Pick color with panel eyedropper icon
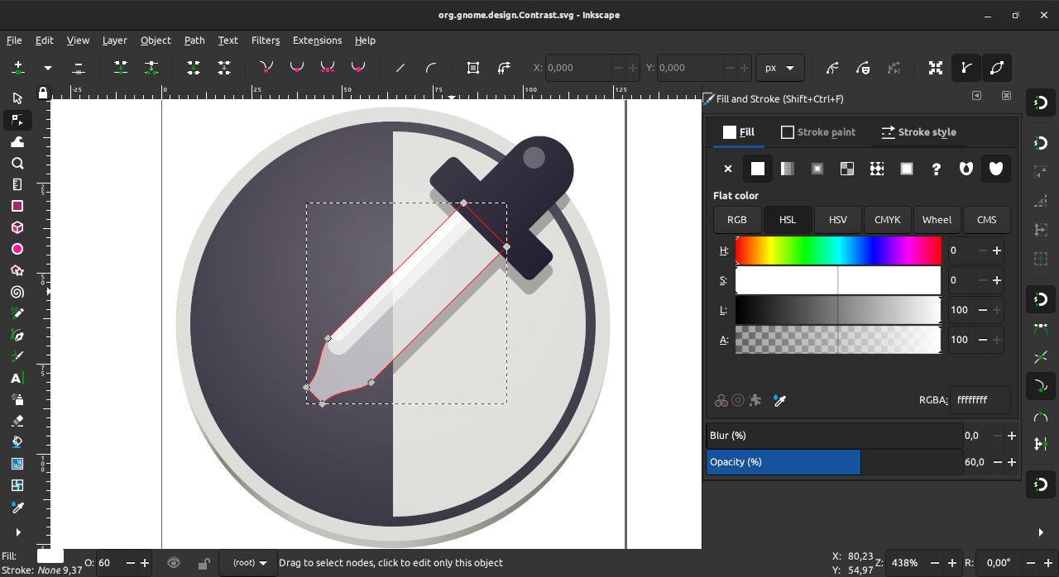The image size is (1059, 577). 779,400
